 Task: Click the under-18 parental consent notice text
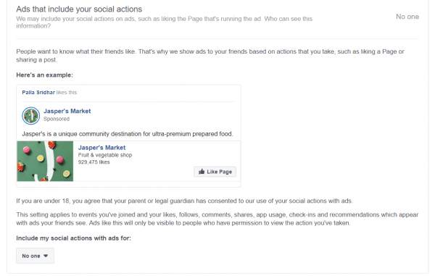pyautogui.click(x=184, y=201)
